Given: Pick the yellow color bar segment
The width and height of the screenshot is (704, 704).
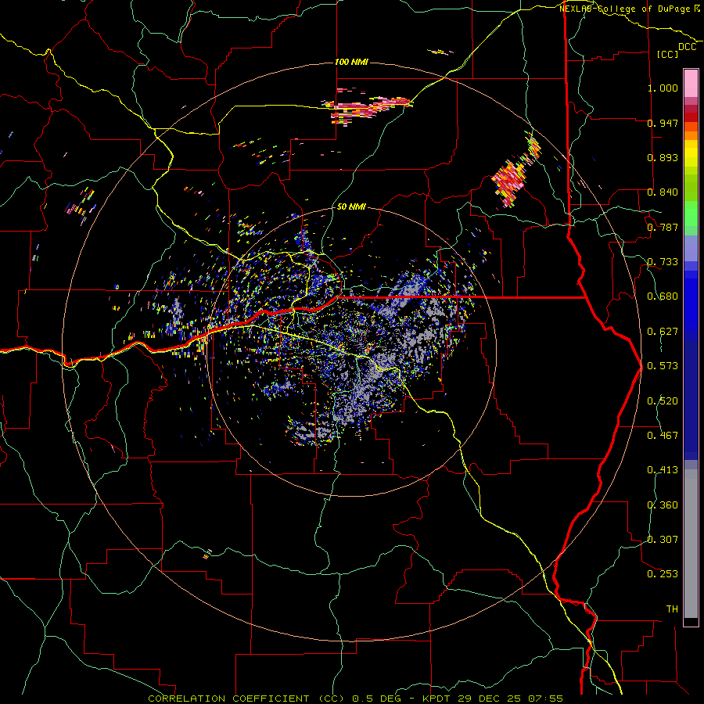Looking at the screenshot, I should pyautogui.click(x=691, y=153).
